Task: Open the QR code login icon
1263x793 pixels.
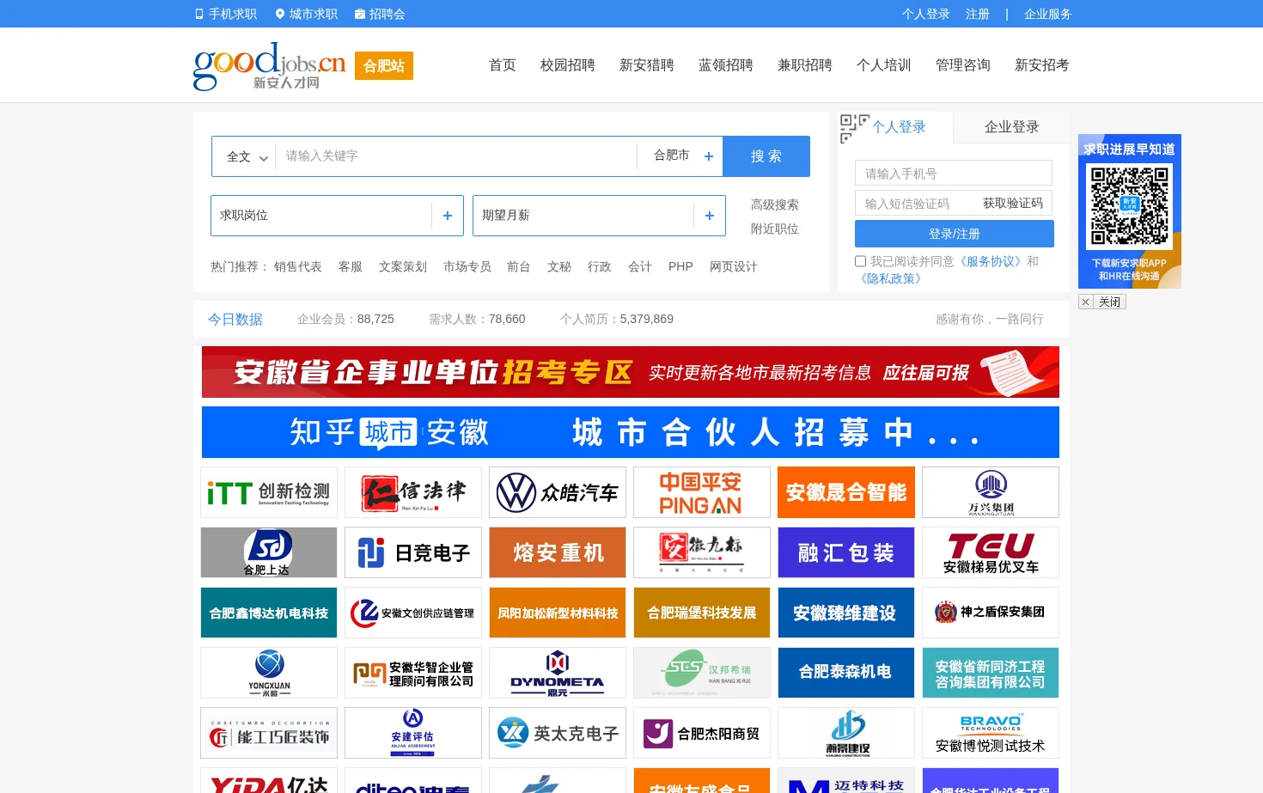Action: coord(854,128)
